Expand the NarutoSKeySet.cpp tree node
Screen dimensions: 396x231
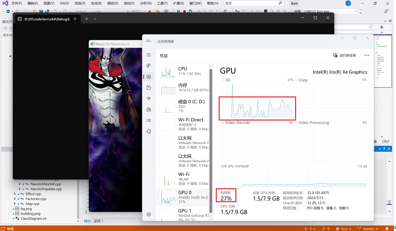pyautogui.click(x=20, y=184)
